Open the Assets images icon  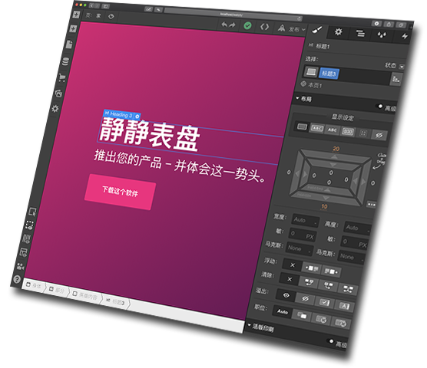point(58,94)
